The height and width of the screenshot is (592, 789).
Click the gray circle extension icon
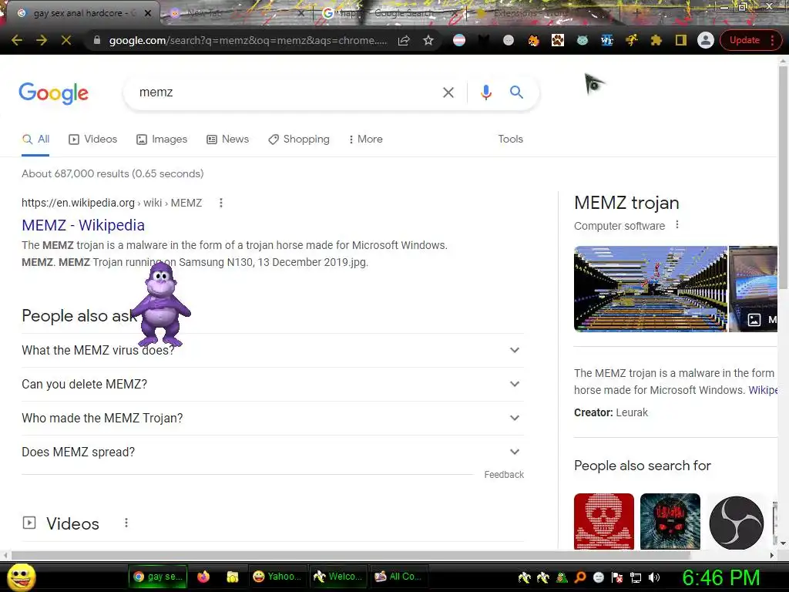509,40
